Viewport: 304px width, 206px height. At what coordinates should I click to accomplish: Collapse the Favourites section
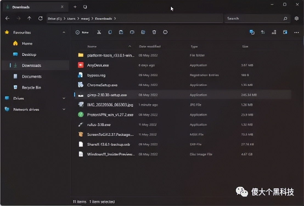click(64, 32)
